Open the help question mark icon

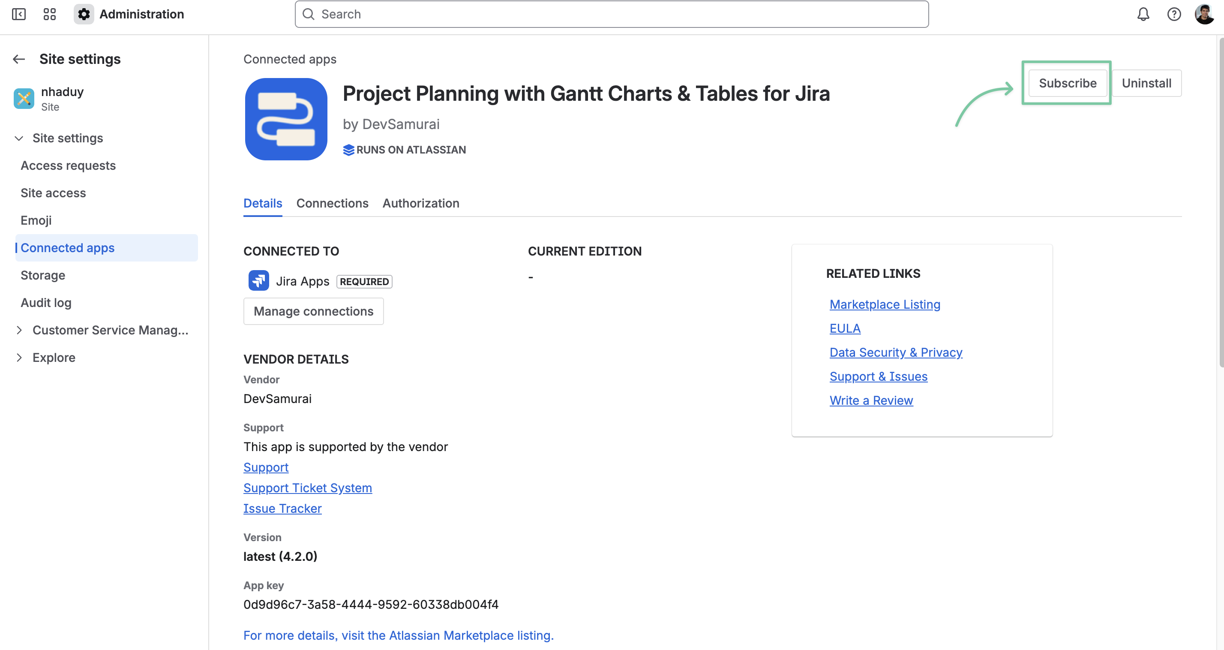click(1173, 14)
